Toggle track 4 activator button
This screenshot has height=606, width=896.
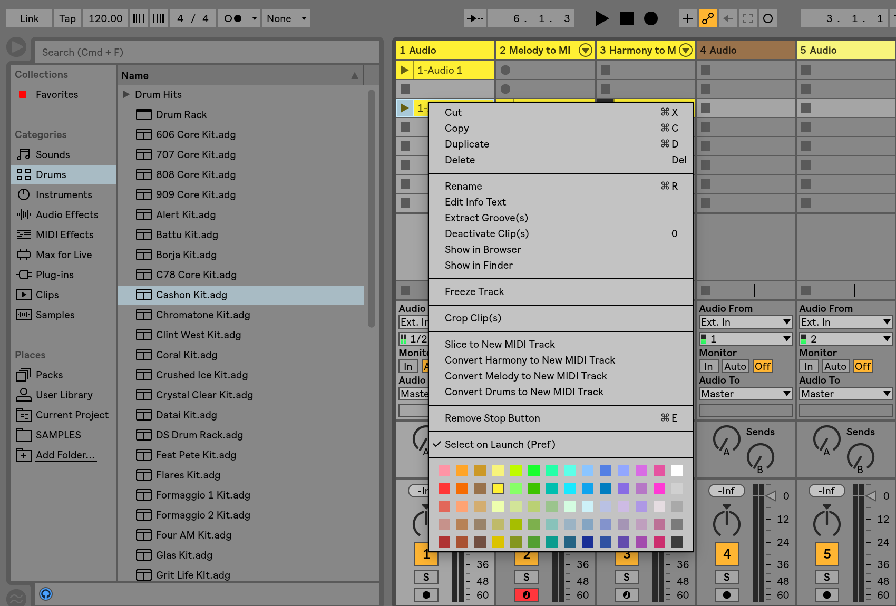click(x=726, y=554)
